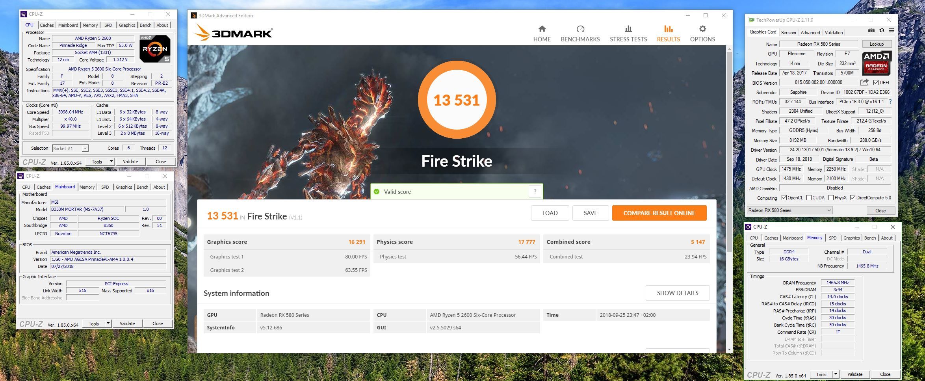Image resolution: width=925 pixels, height=381 pixels.
Task: Click the GPU-Z refresh icon
Action: tap(882, 31)
